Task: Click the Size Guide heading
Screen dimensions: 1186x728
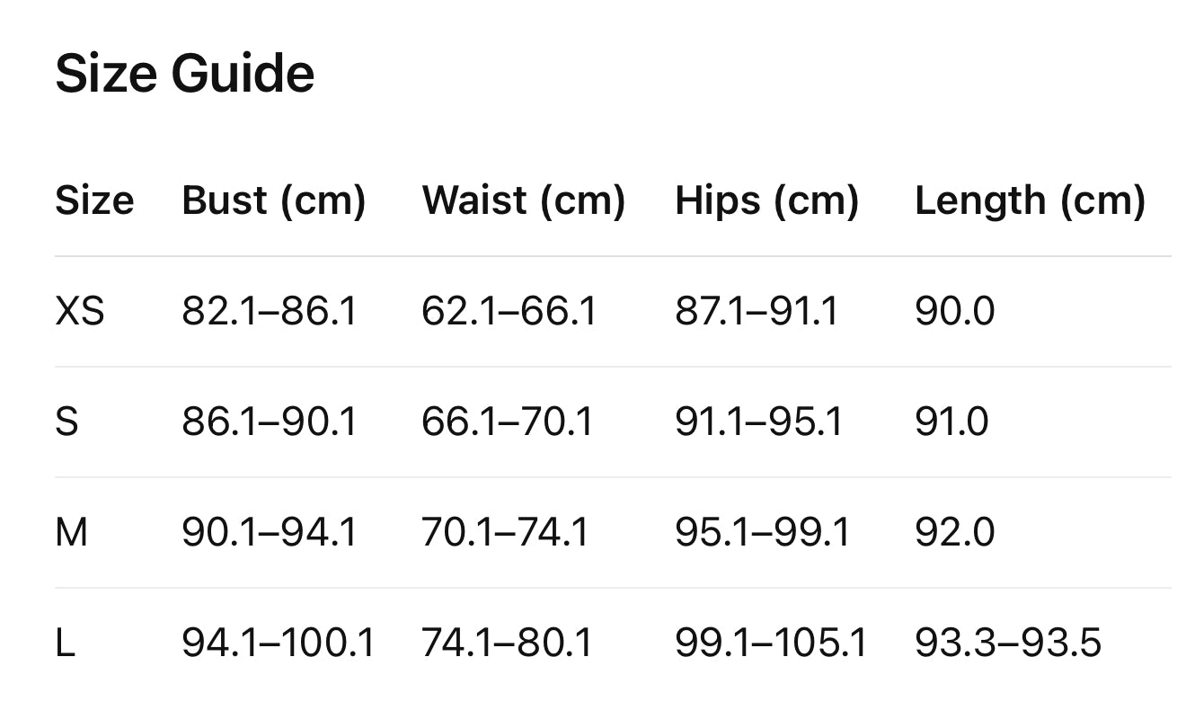Action: [184, 74]
